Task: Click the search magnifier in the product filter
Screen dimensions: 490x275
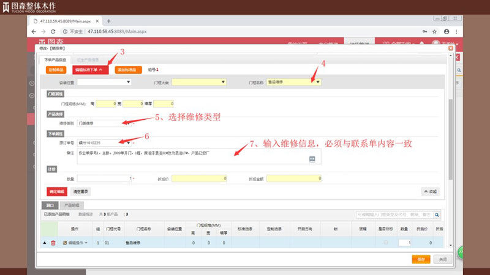Action: click(x=435, y=215)
